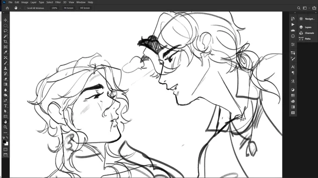The width and height of the screenshot is (318, 178).
Task: Select the Pen tool
Action: click(6, 100)
